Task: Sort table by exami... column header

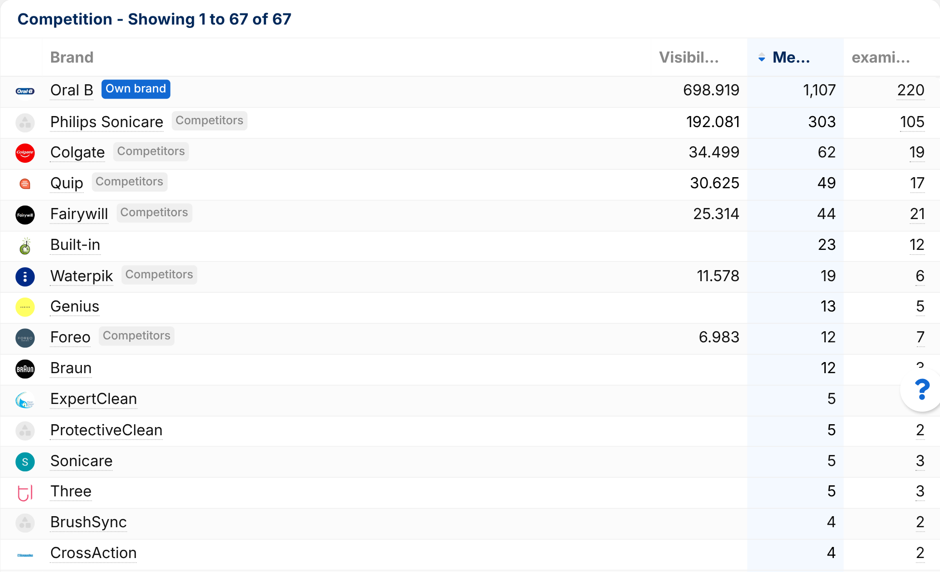Action: (880, 57)
